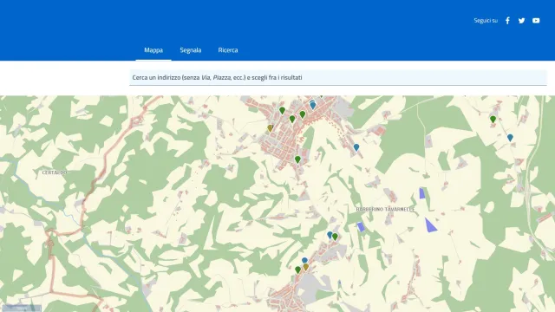
Task: Click the green marker just left of the blue marker in the northern town
Action: pyautogui.click(x=303, y=114)
